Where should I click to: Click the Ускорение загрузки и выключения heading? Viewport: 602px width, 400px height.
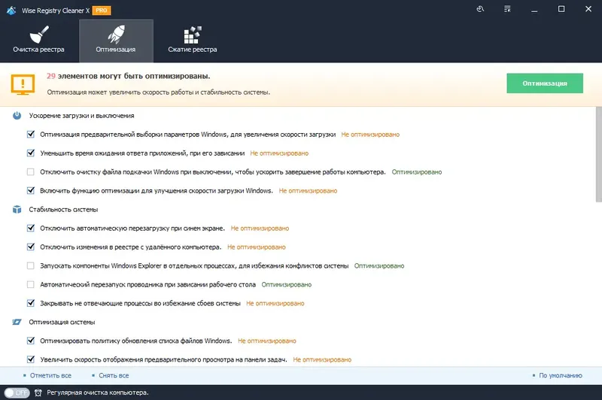point(81,116)
